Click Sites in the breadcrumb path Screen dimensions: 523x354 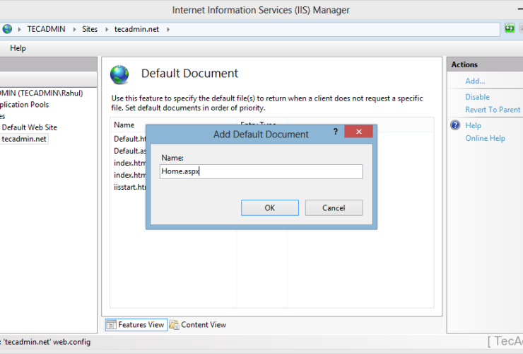(90, 29)
